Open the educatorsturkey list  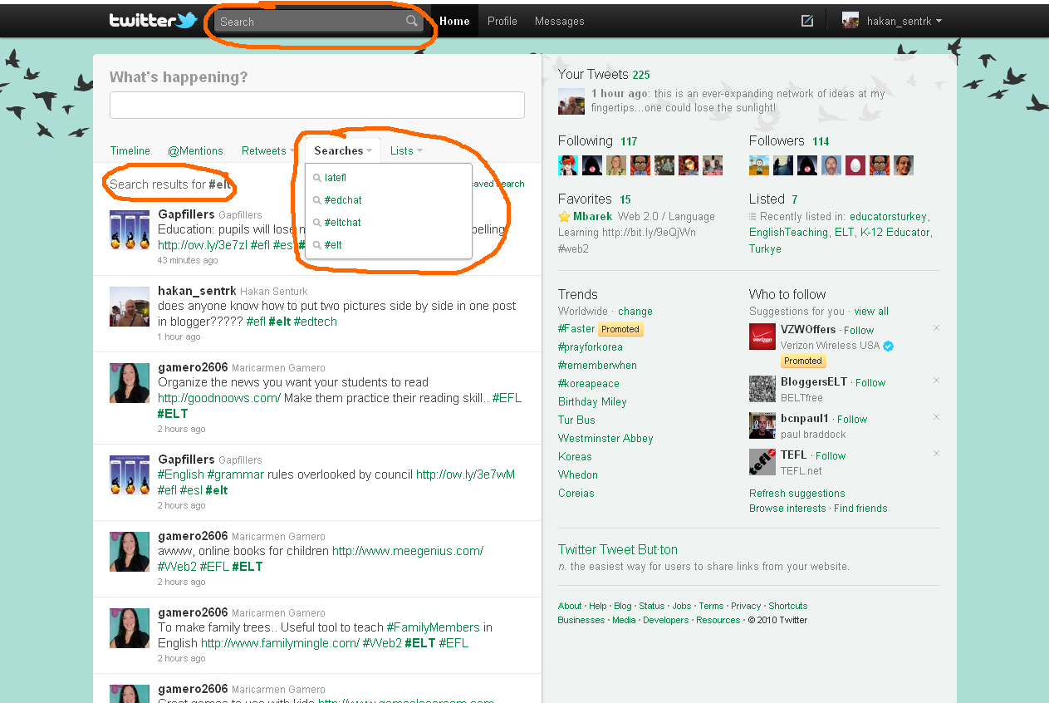(889, 216)
